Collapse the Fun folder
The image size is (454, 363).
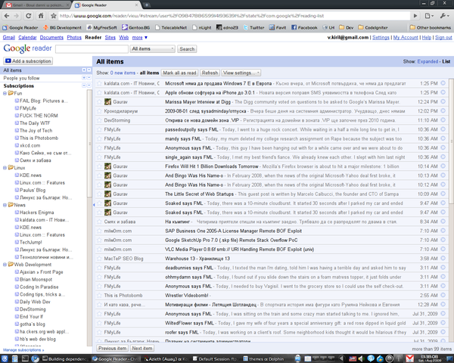pos(5,93)
